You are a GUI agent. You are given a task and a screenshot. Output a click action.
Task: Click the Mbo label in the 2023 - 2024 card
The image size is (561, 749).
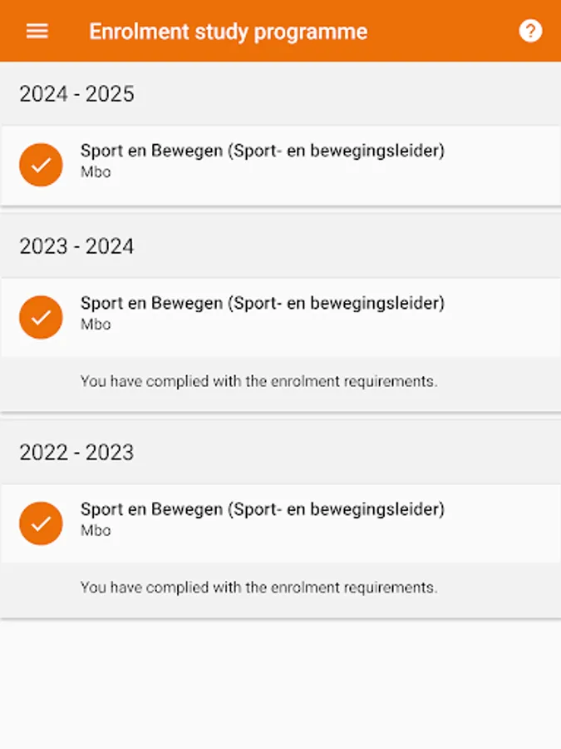click(x=96, y=325)
